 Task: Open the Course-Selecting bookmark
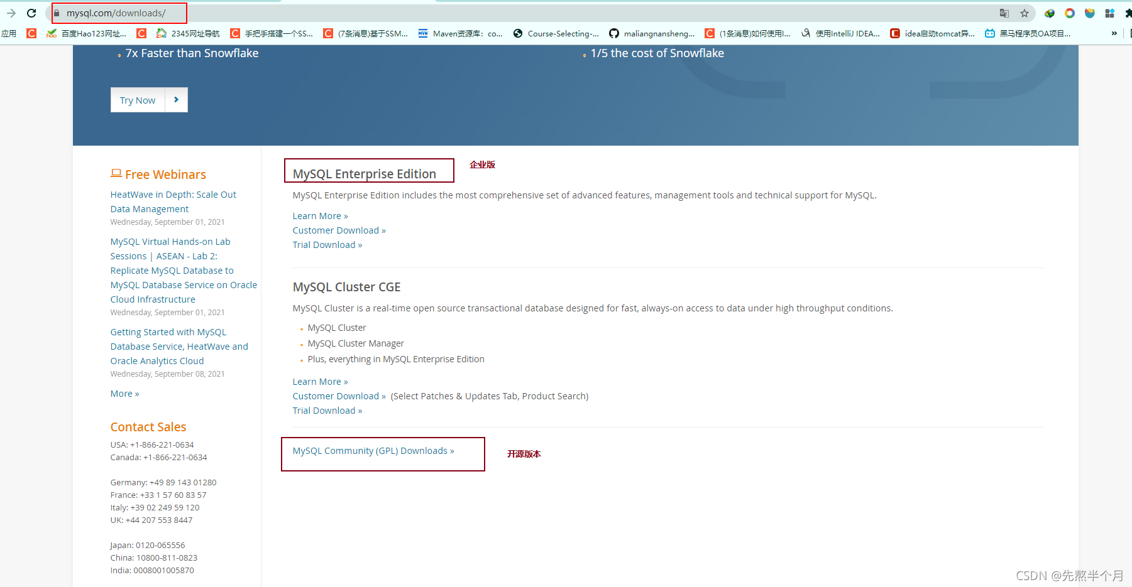coord(556,33)
